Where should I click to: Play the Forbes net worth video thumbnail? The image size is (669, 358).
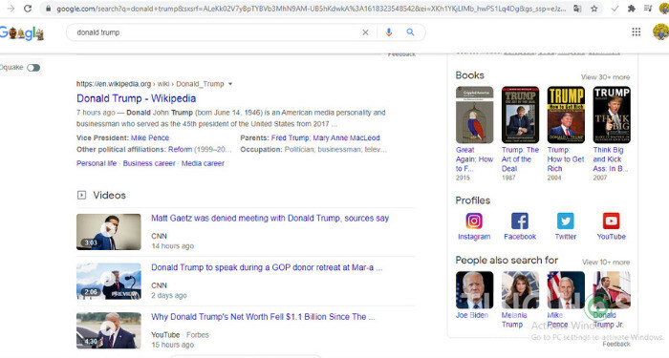pos(108,330)
